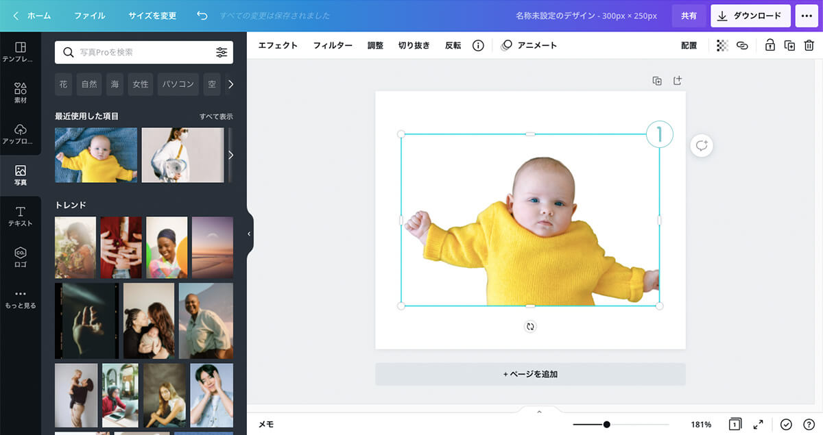Click the info circle icon in toolbar
Viewport: 823px width, 435px height.
pos(478,46)
